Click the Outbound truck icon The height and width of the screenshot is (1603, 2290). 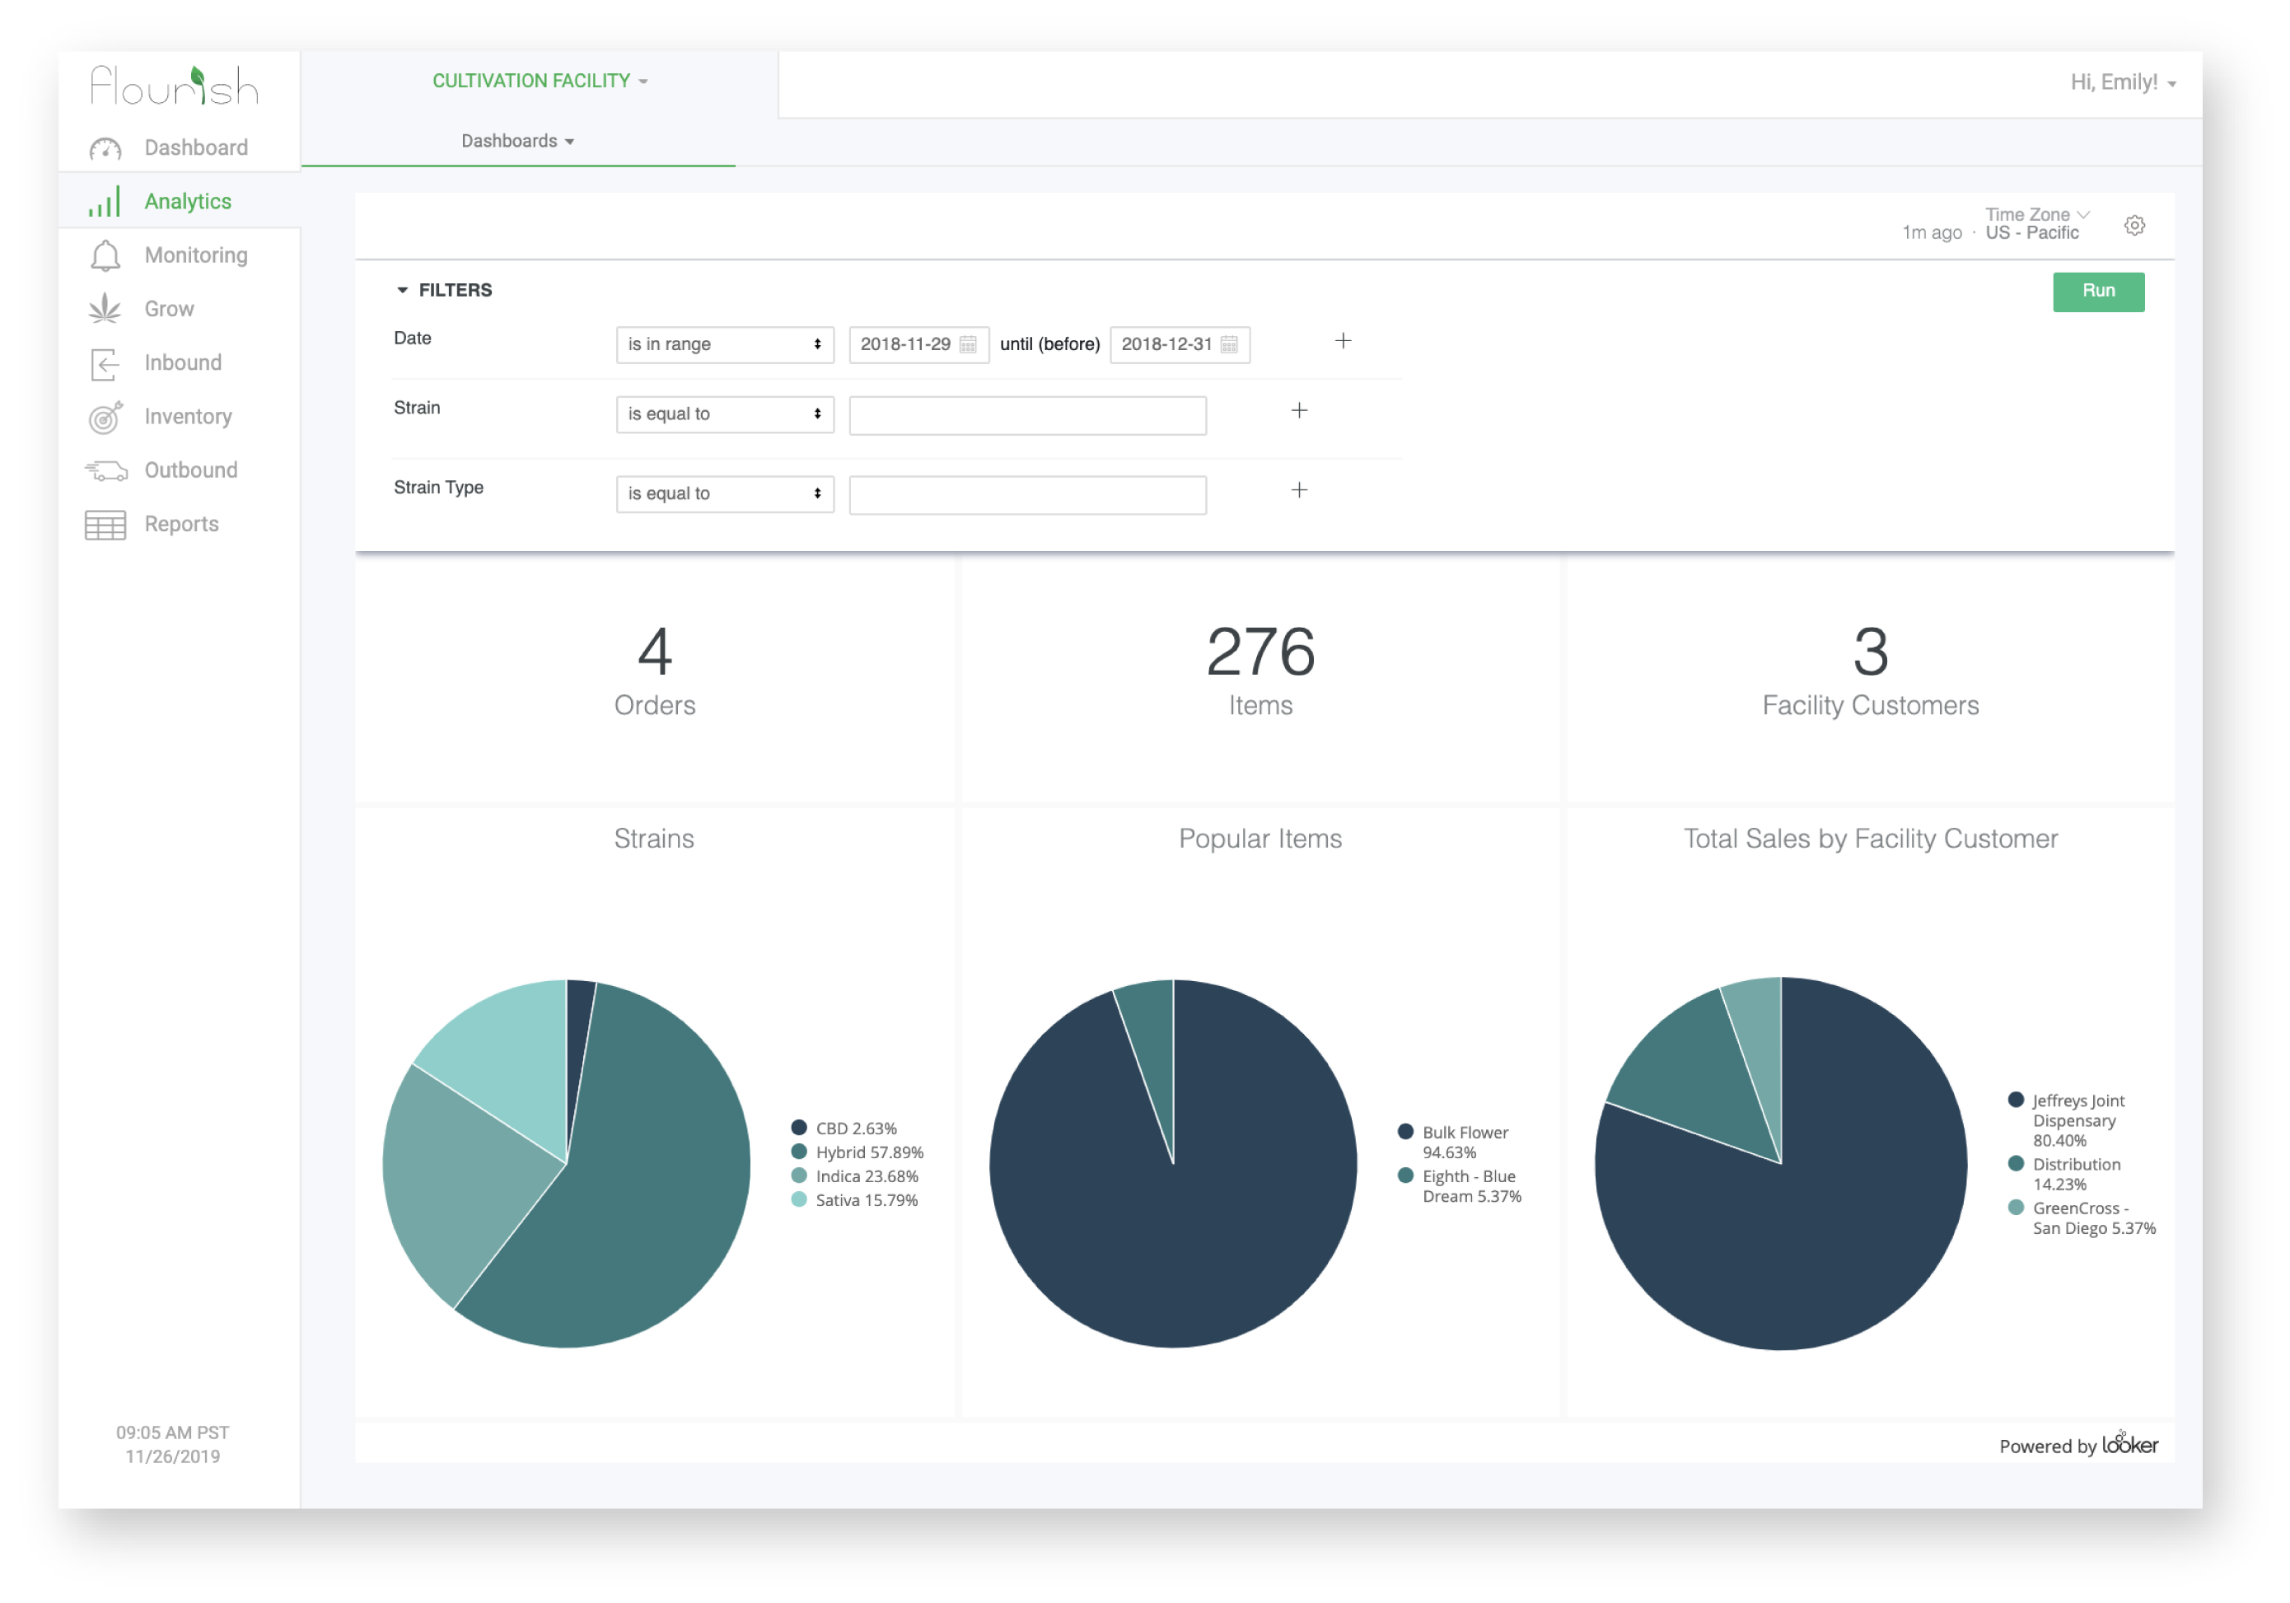tap(105, 471)
